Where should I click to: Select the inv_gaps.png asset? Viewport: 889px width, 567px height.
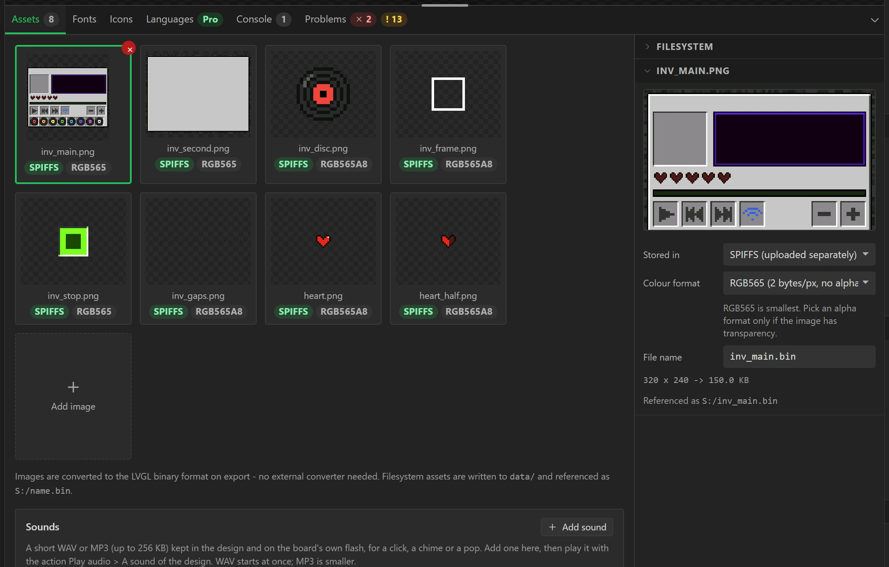tap(198, 259)
